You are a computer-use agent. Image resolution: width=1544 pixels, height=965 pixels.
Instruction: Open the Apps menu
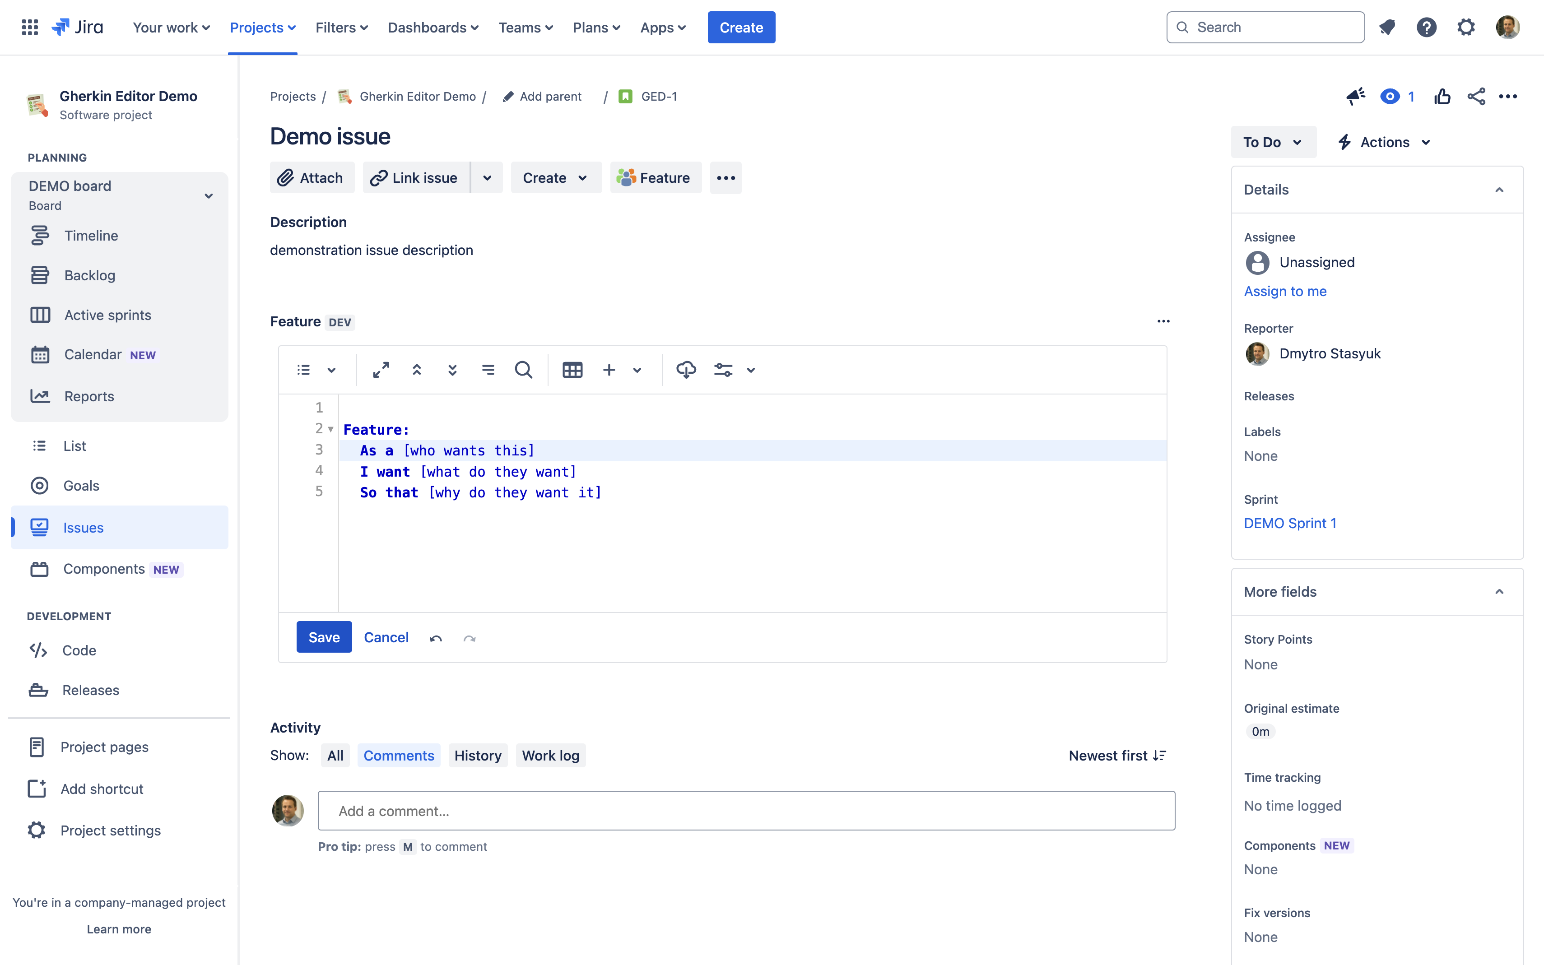(x=663, y=28)
